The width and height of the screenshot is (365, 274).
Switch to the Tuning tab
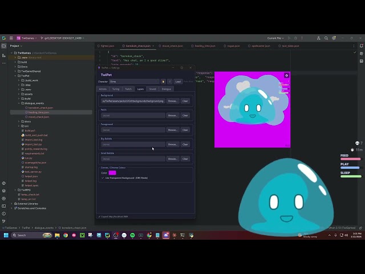pos(116,89)
